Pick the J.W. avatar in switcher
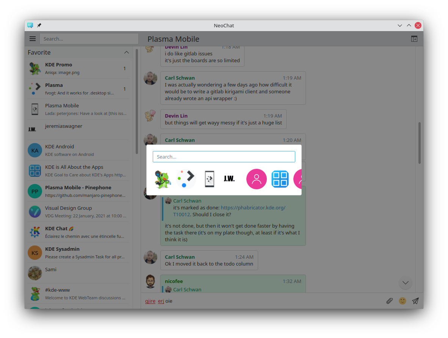 tap(229, 179)
